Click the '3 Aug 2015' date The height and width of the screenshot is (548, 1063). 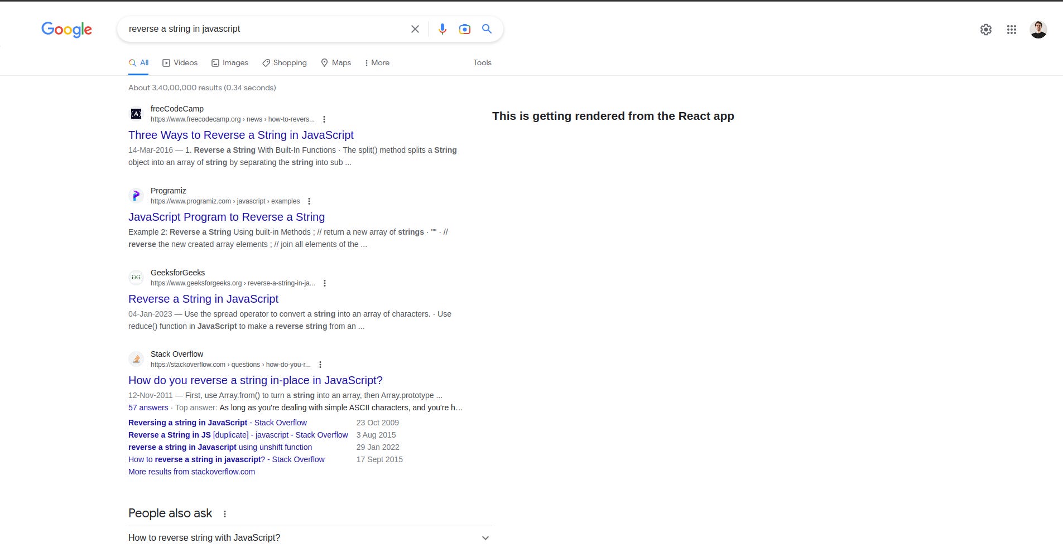tap(376, 435)
